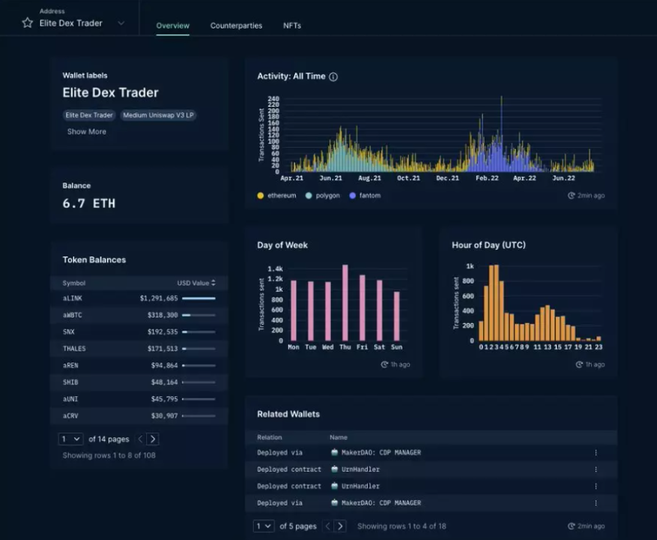Screen dimensions: 657x540
Task: Open kebab menu for first MakerDAO: CDP MANAGER row
Action: (x=595, y=453)
